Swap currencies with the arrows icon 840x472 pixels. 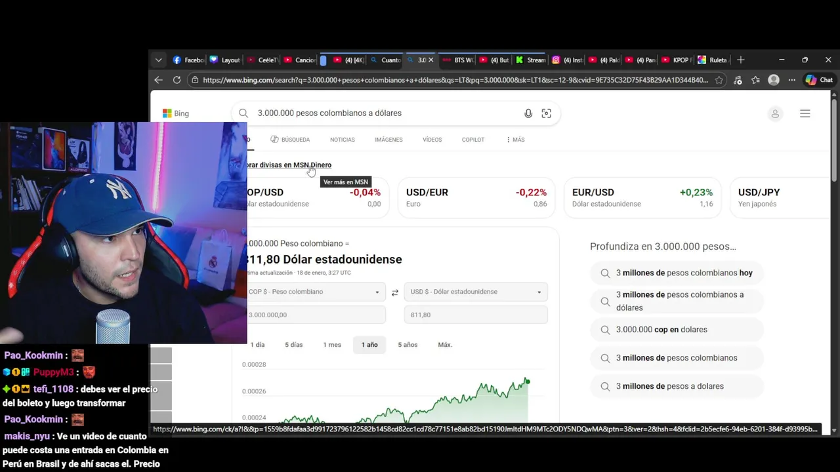pos(394,292)
